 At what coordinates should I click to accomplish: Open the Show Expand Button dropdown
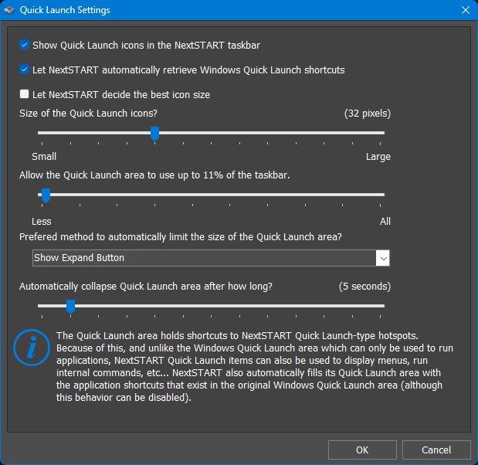pyautogui.click(x=211, y=258)
